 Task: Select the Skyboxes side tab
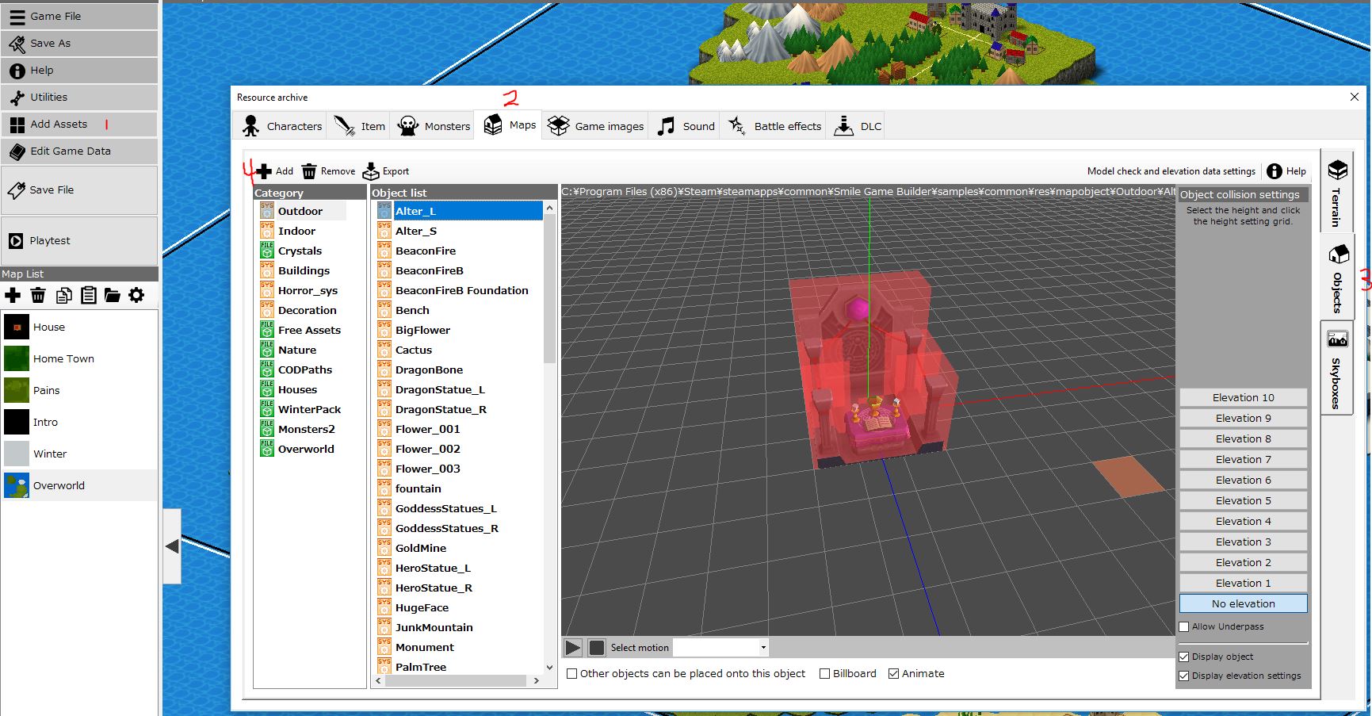[x=1337, y=368]
